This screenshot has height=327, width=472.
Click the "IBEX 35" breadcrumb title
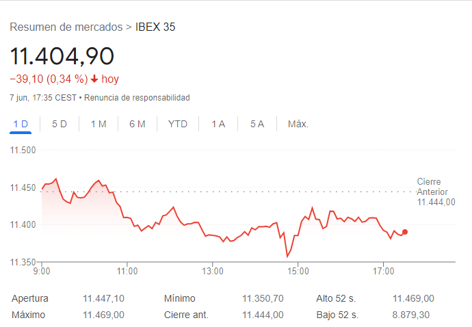point(155,27)
